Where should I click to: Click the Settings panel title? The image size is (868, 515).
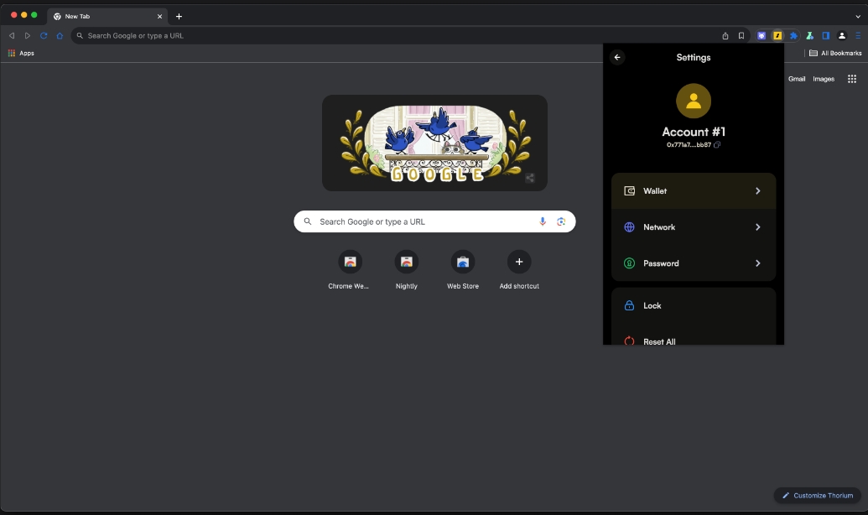click(693, 57)
